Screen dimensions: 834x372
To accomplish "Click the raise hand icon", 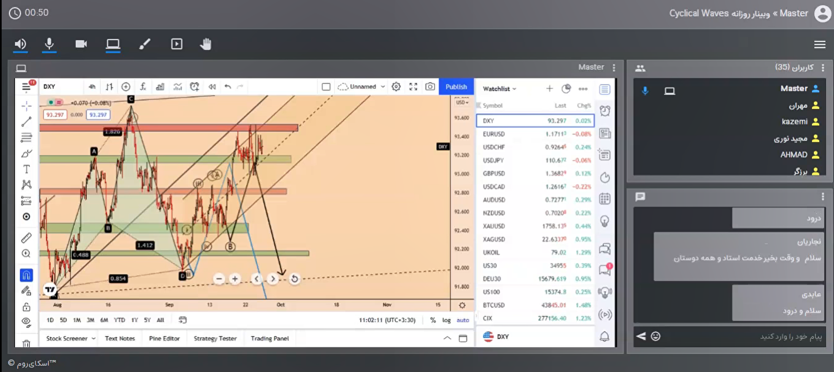I will point(206,44).
